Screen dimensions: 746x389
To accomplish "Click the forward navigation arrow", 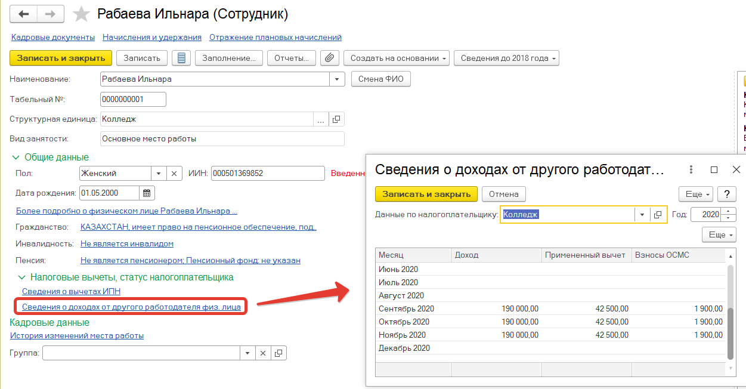I will [x=51, y=14].
